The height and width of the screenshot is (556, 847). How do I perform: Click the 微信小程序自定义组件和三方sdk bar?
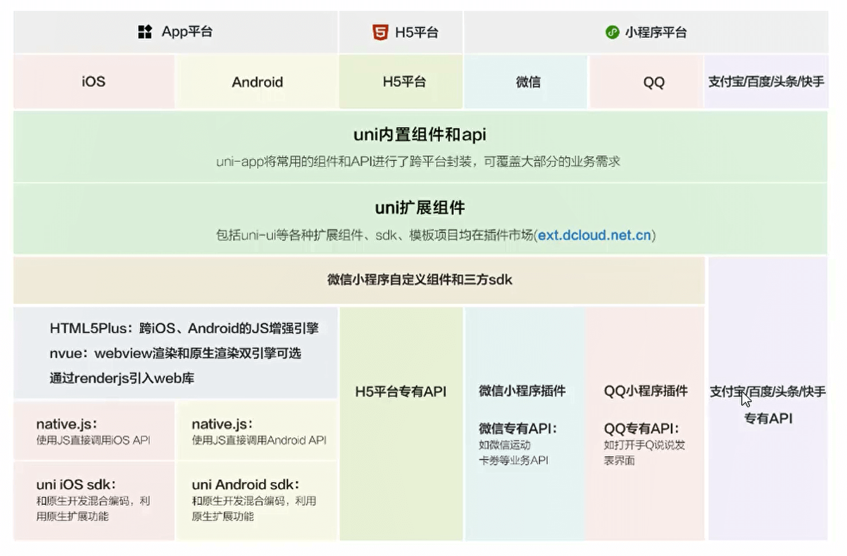[359, 280]
